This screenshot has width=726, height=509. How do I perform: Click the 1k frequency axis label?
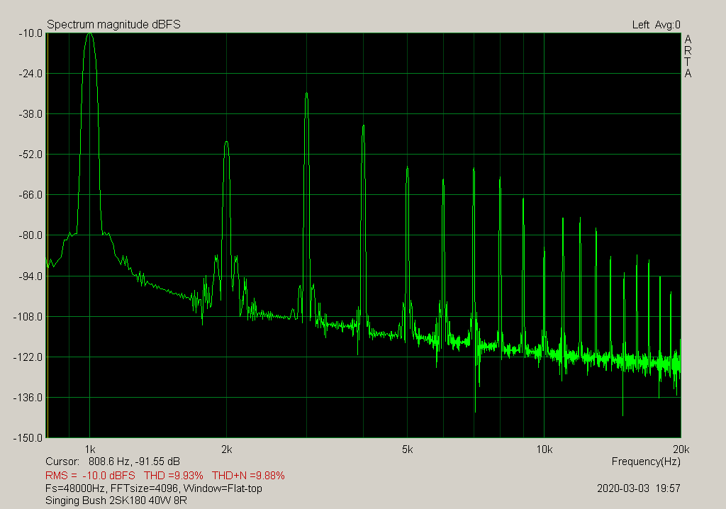90,449
